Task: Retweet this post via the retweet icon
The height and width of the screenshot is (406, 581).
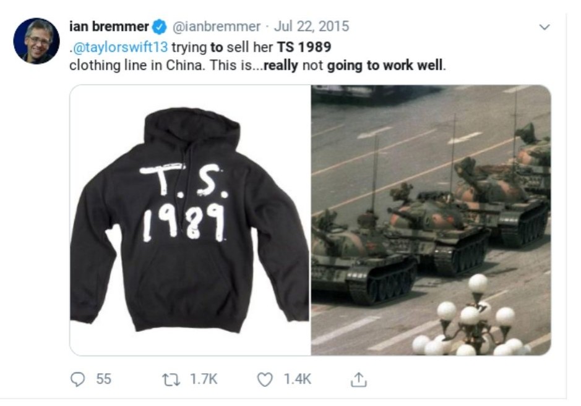Action: tap(171, 379)
